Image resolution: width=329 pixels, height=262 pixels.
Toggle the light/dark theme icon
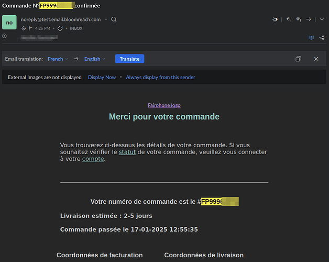pyautogui.click(x=275, y=19)
